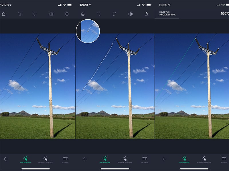This screenshot has height=171, width=229.
Task: Select Line Remover tool on left phone screen
Action: [25, 160]
